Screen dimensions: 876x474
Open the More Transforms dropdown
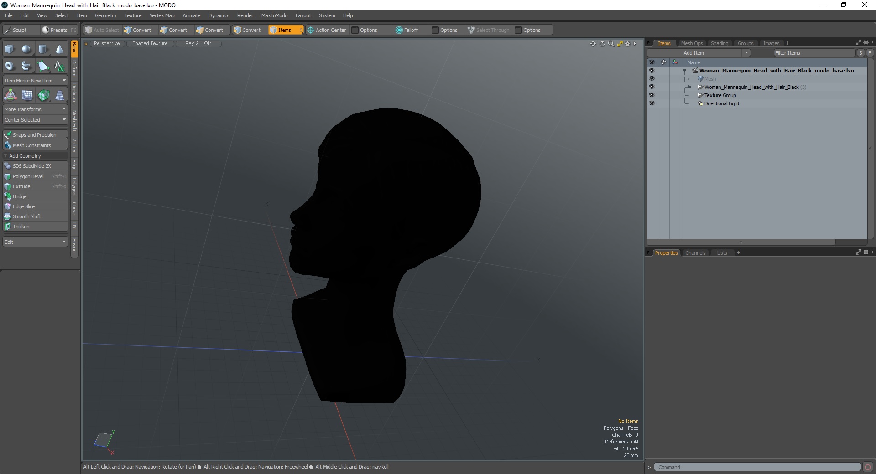point(35,109)
